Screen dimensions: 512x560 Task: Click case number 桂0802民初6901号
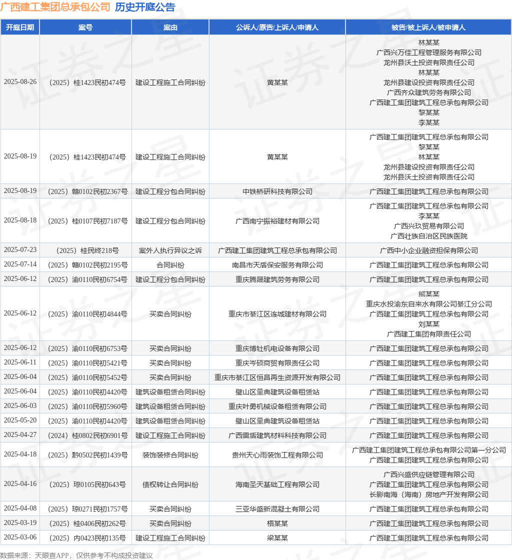[88, 435]
